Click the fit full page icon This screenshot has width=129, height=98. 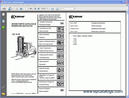57,9
